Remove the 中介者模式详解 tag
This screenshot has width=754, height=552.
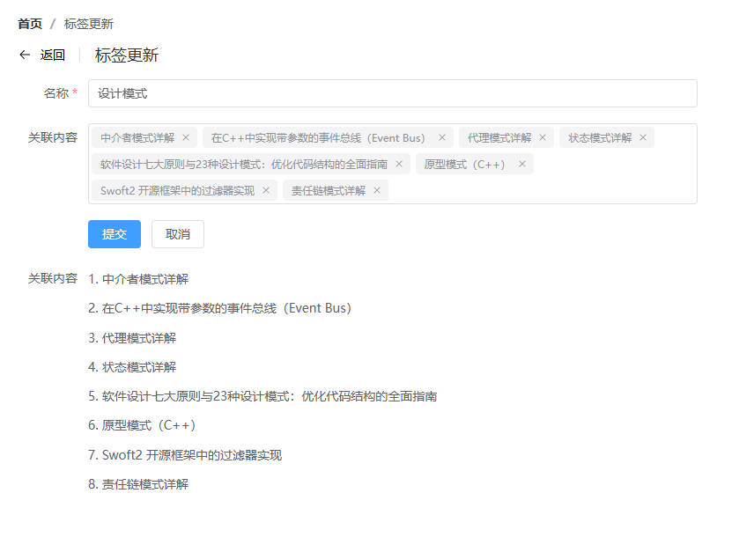(186, 138)
